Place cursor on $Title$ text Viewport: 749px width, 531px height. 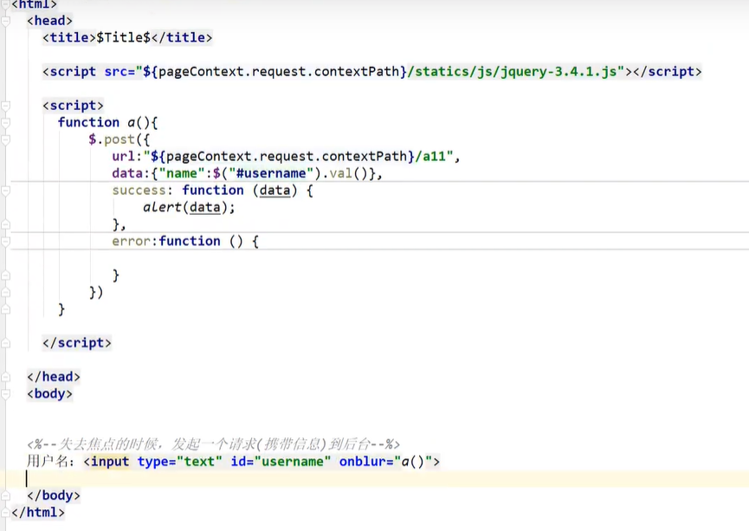[x=123, y=37]
